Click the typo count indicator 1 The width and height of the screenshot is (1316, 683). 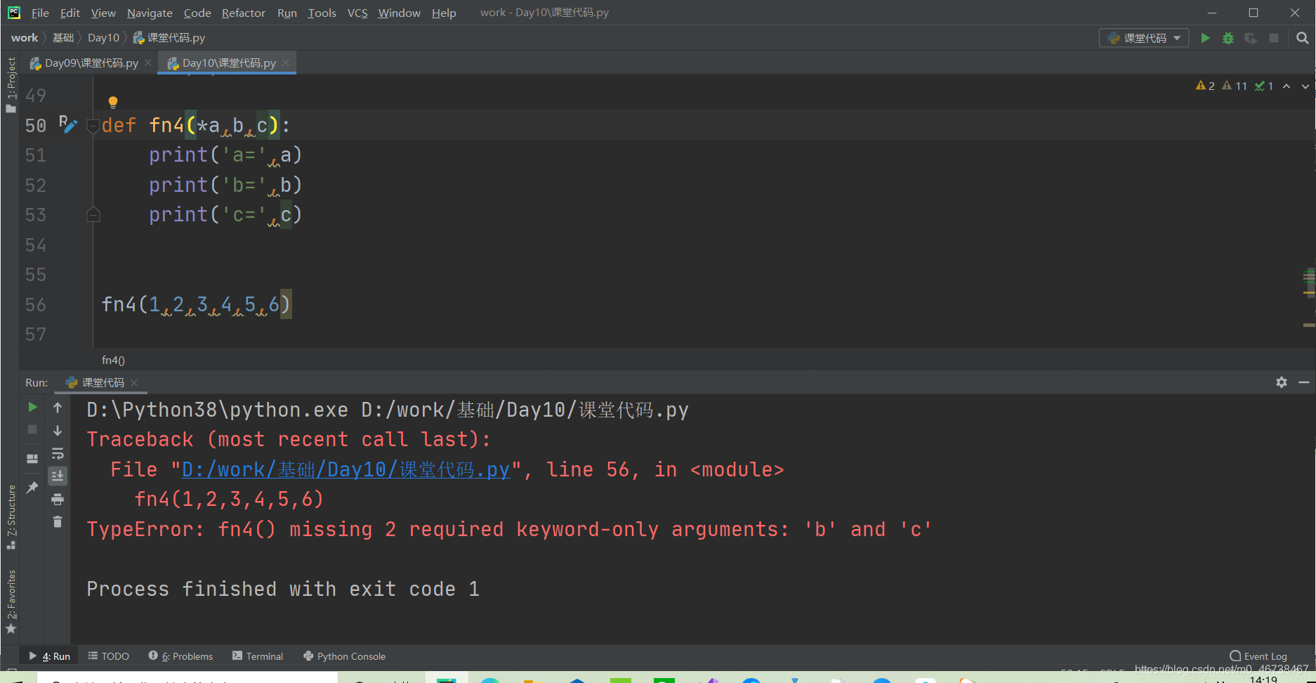pos(1264,86)
